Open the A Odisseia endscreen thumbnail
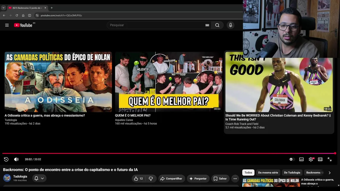Viewport: 340px width, 191px height. pos(58,82)
